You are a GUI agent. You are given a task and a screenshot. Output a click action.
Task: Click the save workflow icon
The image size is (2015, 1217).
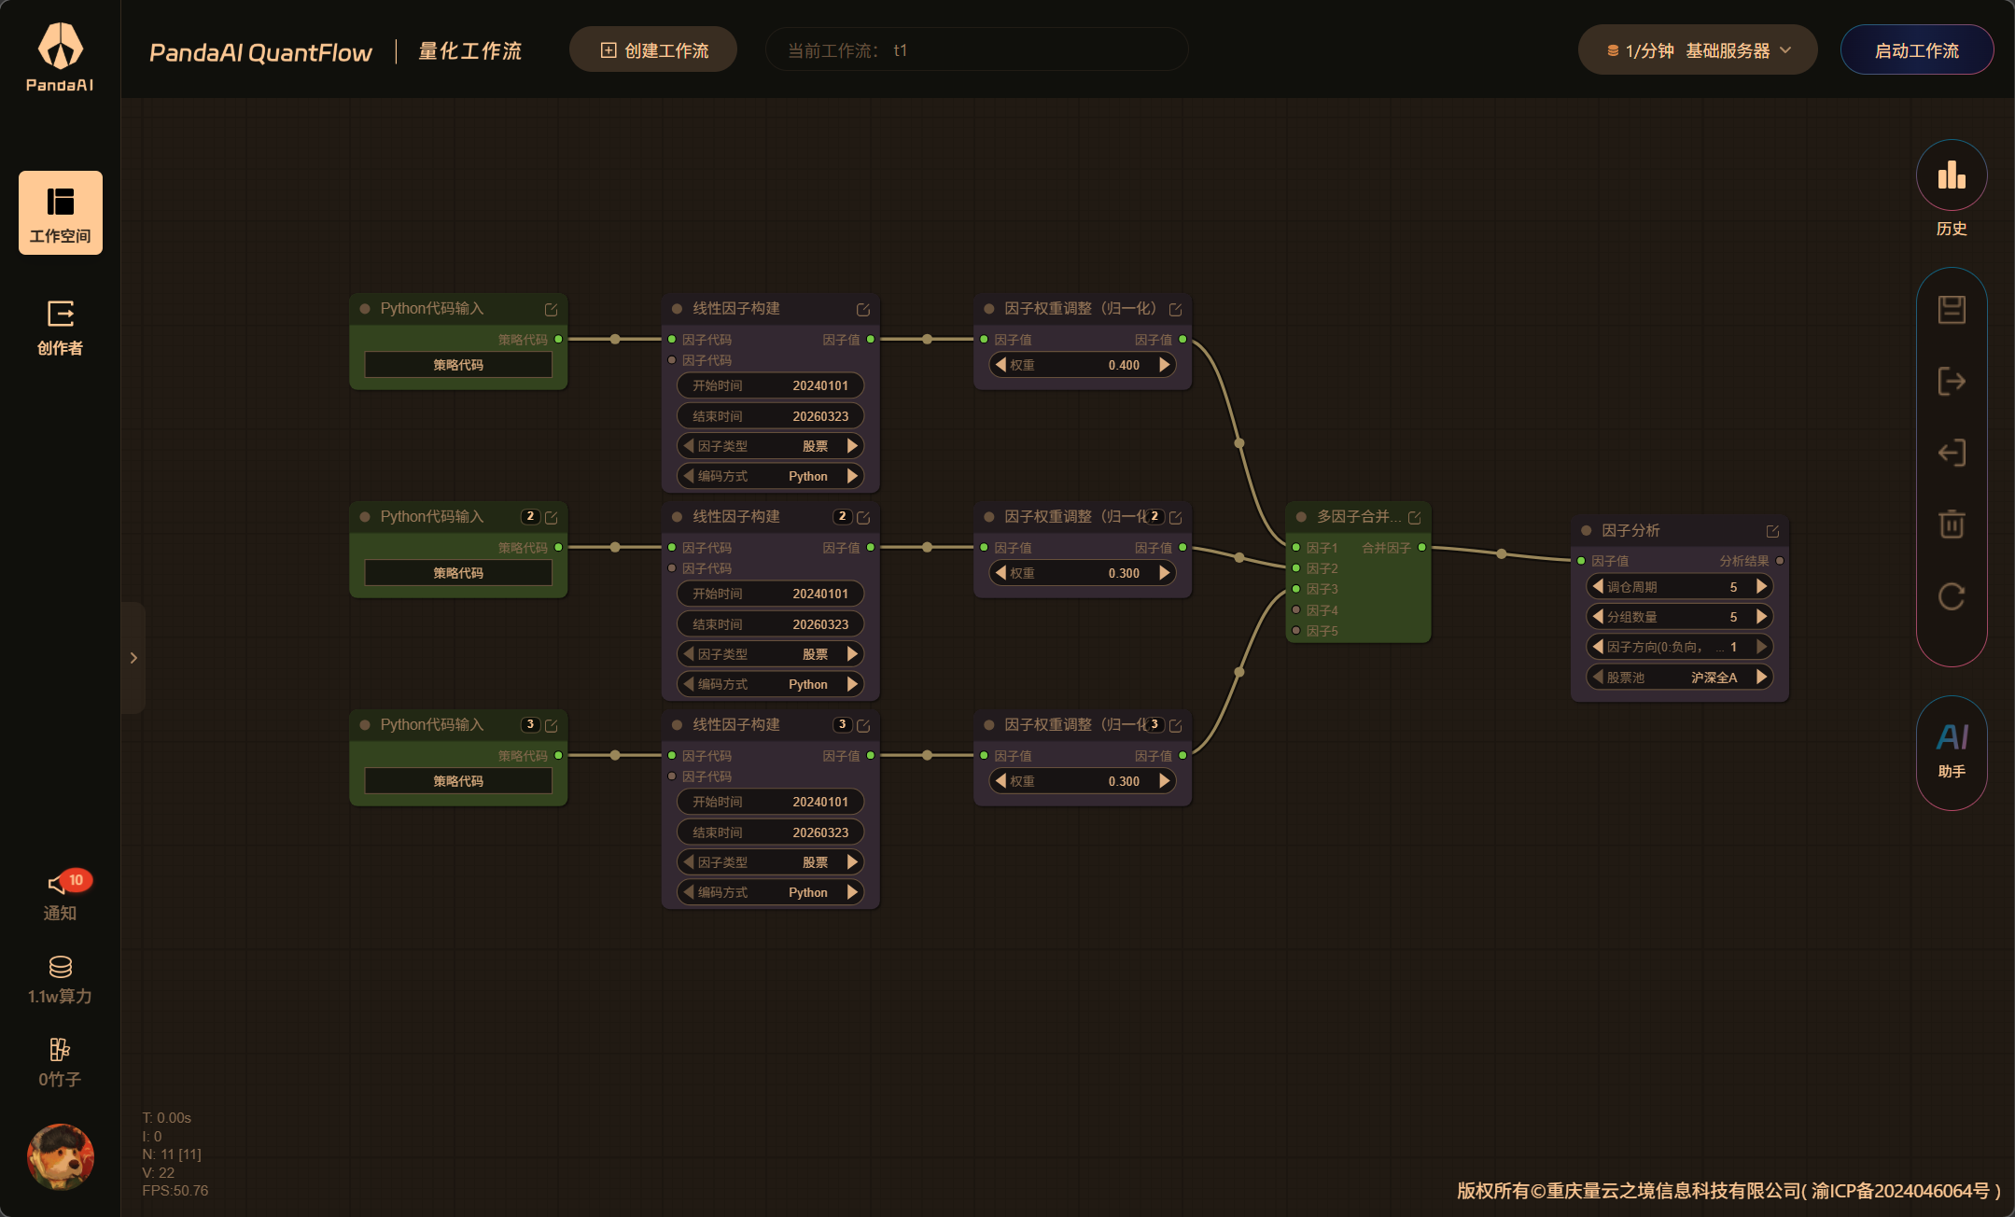pos(1951,310)
